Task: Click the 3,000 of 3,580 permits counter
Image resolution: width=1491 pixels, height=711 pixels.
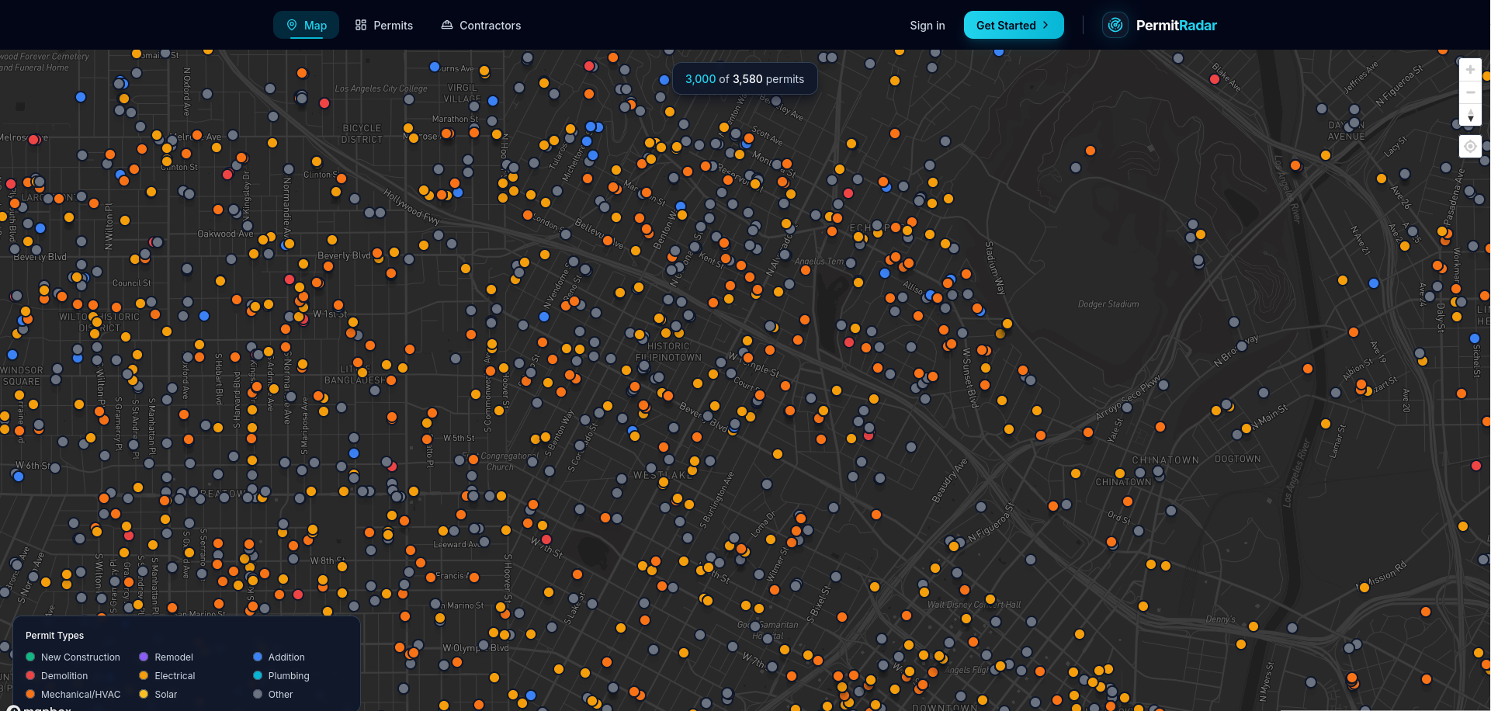Action: (x=744, y=78)
